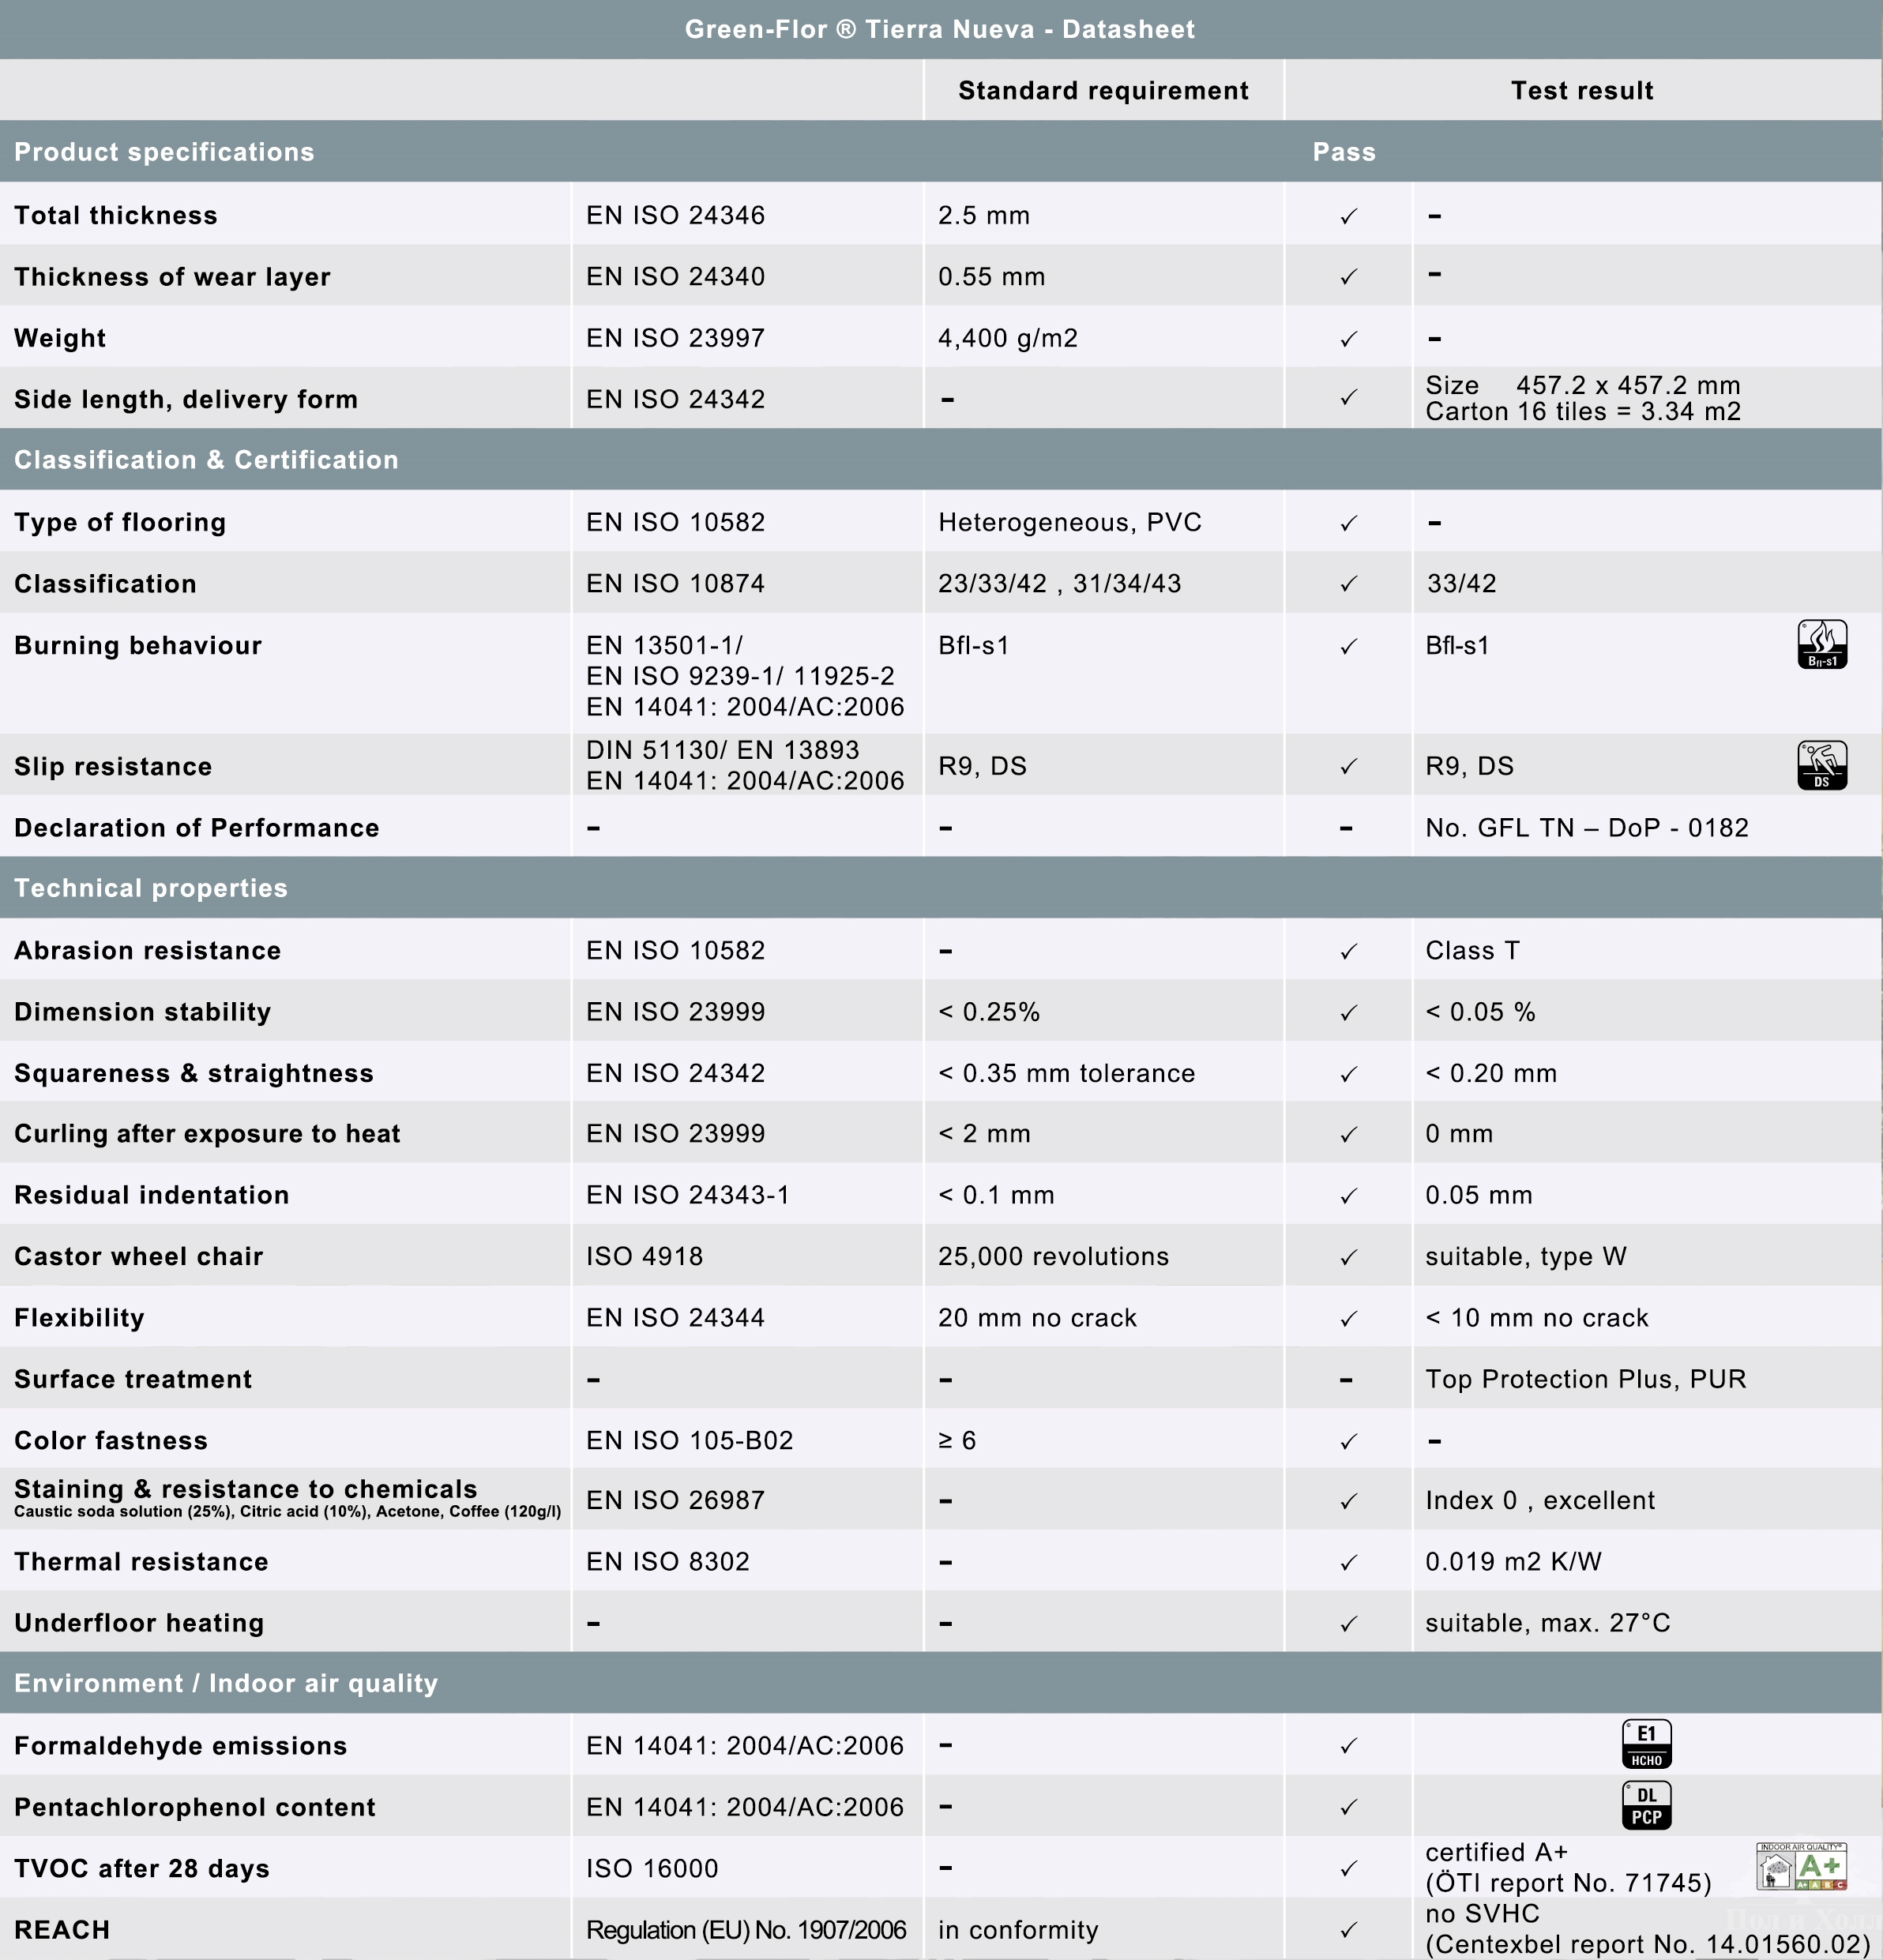Click the 0.55 mm wear layer value
This screenshot has width=1883, height=1960.
pyautogui.click(x=992, y=277)
